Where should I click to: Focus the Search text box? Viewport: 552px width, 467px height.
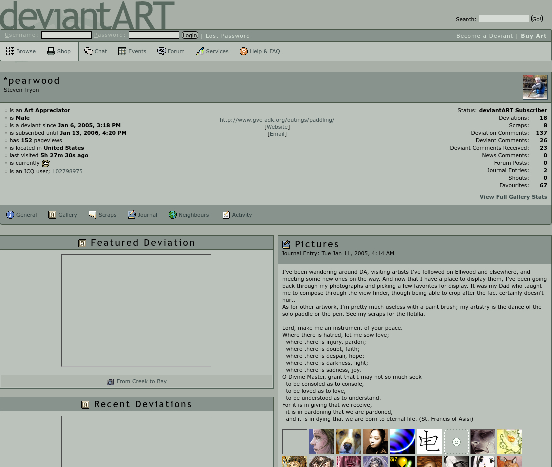coord(504,18)
